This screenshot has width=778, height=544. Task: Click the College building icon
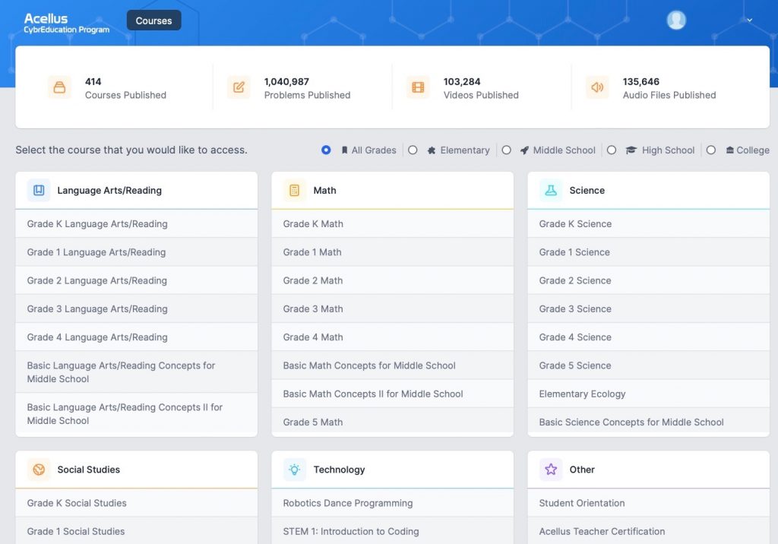point(730,150)
